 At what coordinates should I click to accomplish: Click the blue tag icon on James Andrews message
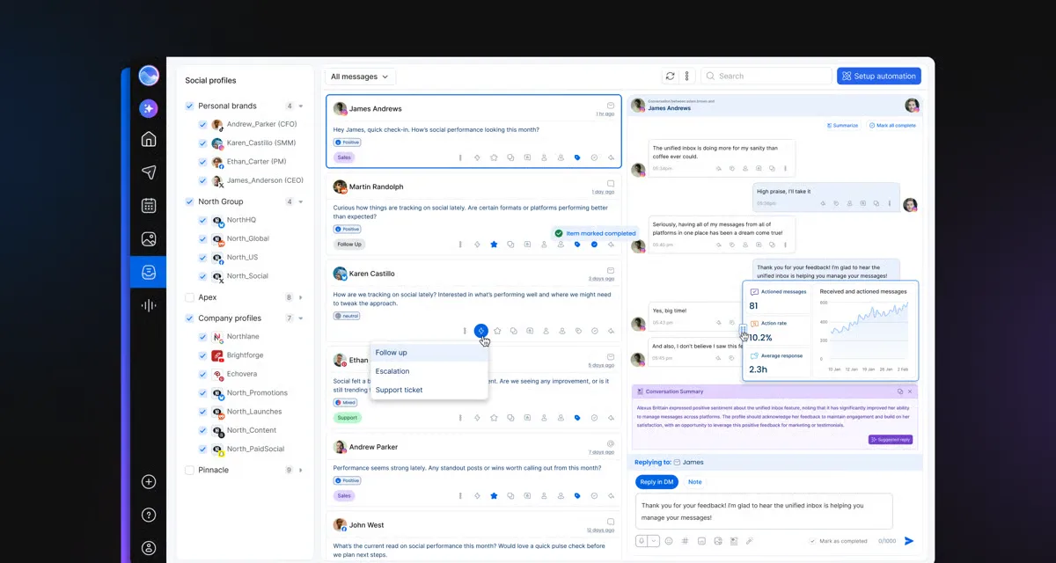click(x=577, y=157)
